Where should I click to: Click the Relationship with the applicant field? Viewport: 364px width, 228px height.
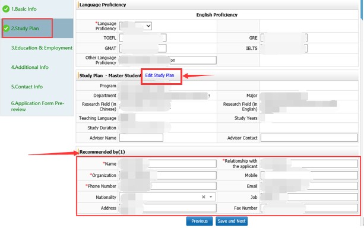click(309, 164)
